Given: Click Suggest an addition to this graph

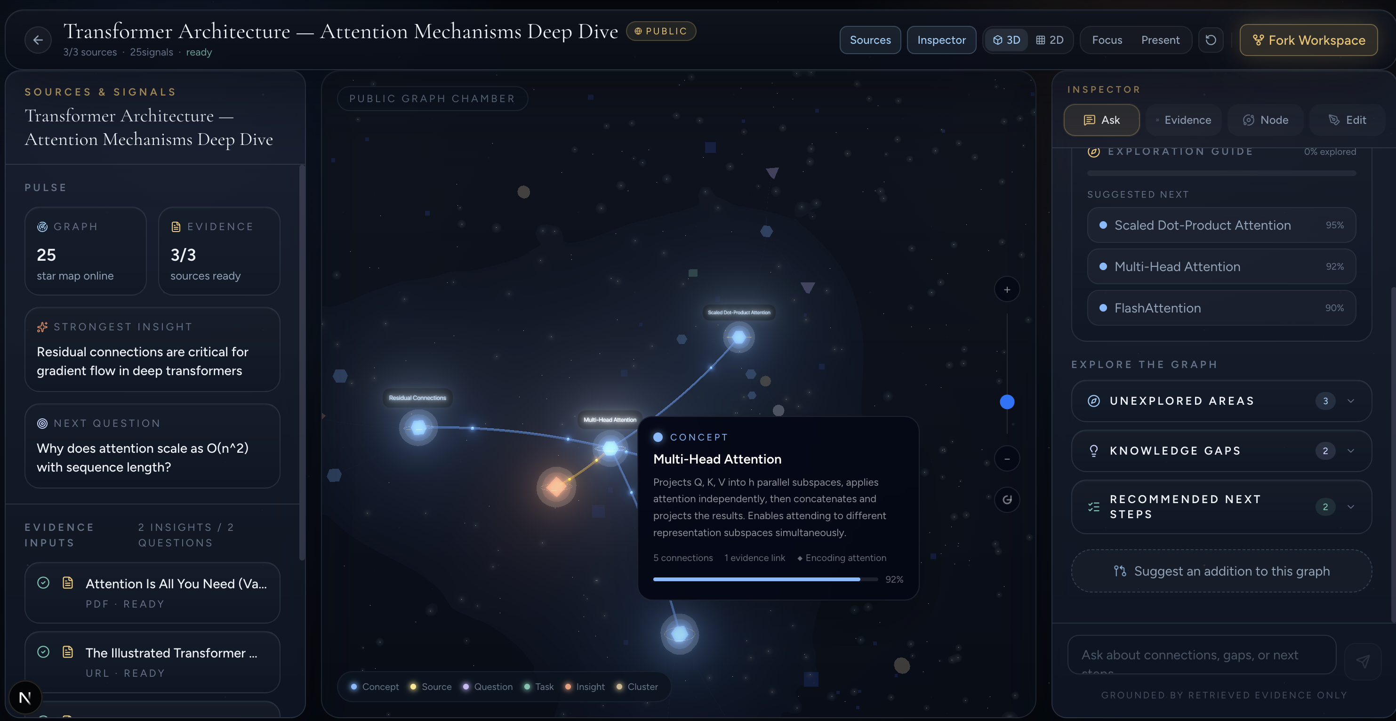Looking at the screenshot, I should [x=1221, y=571].
